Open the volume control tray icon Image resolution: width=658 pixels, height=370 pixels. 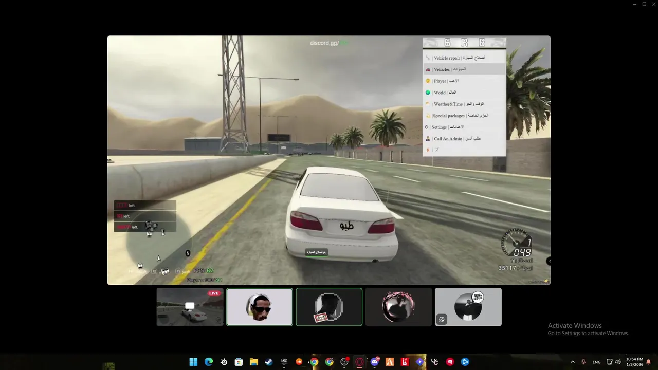pyautogui.click(x=617, y=362)
